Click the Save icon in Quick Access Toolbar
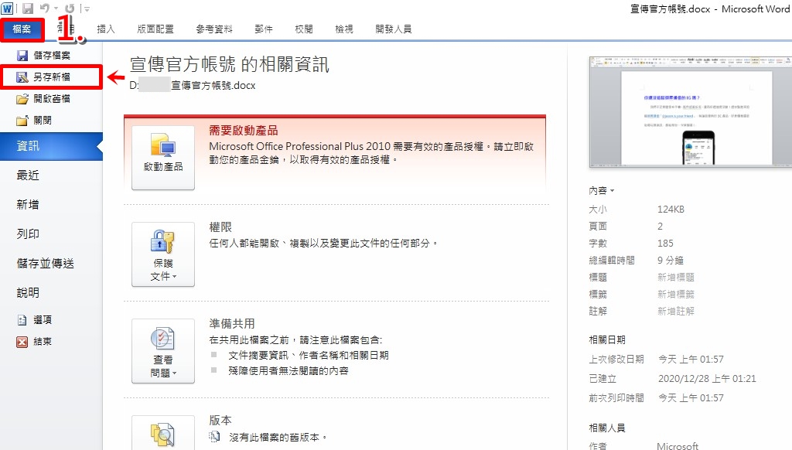Image resolution: width=792 pixels, height=450 pixels. 28,9
